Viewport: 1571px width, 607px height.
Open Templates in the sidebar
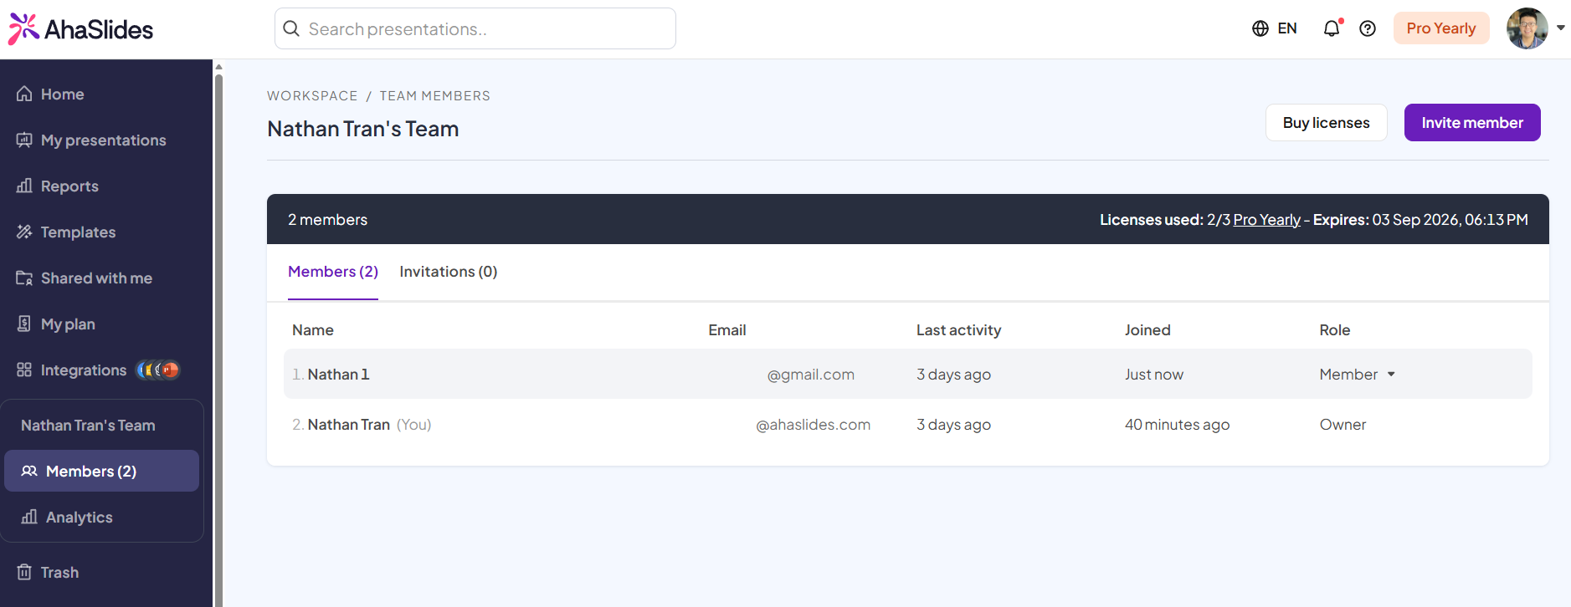(78, 232)
